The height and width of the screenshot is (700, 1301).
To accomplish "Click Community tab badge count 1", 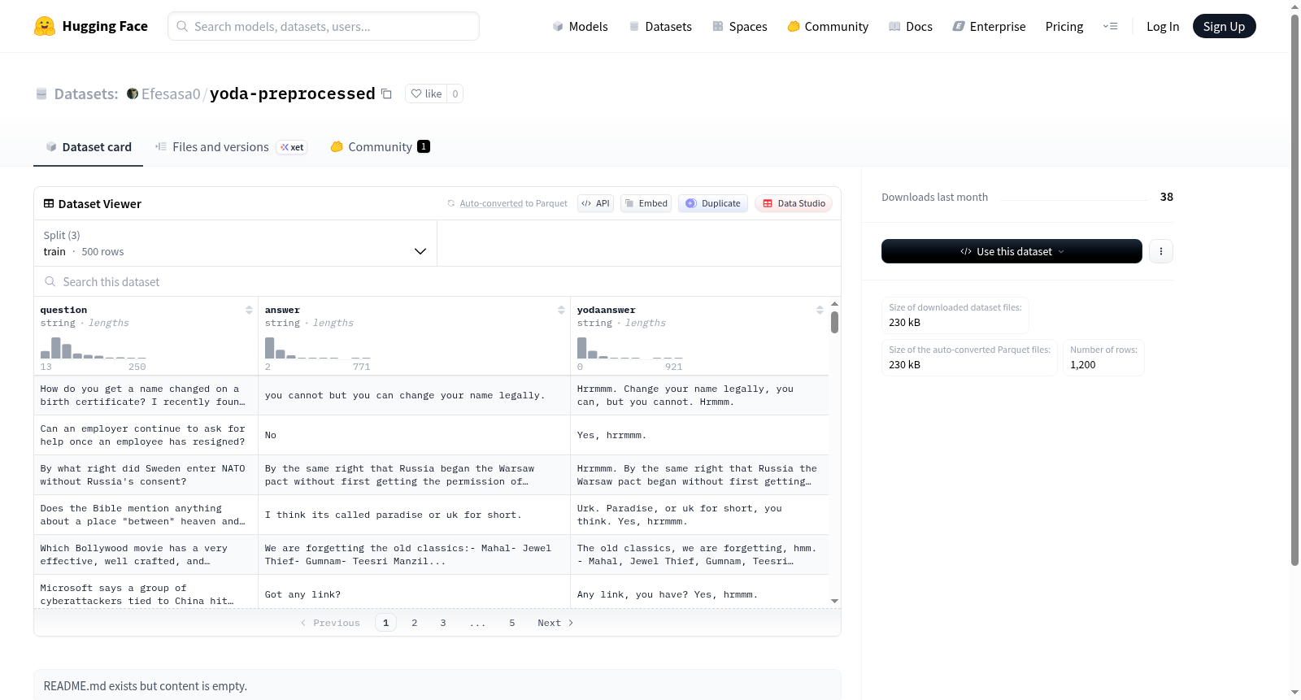I will click(x=424, y=146).
